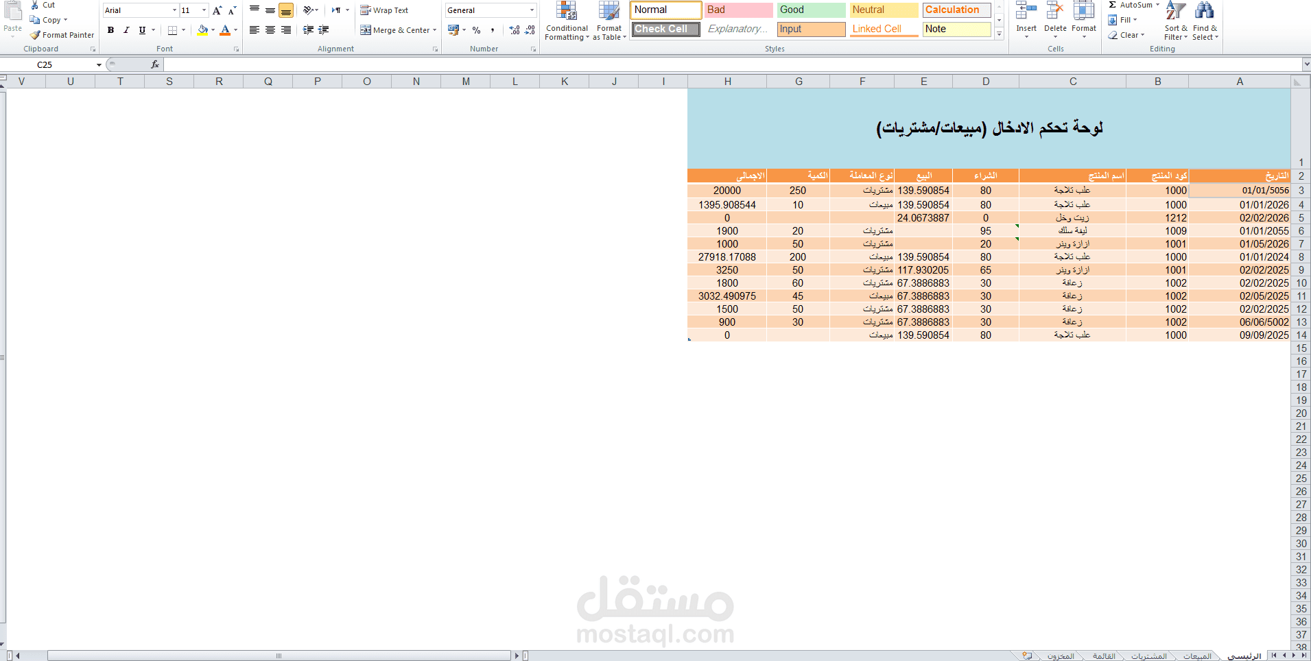Click the Cut scissors icon
1311x661 pixels.
pyautogui.click(x=35, y=5)
